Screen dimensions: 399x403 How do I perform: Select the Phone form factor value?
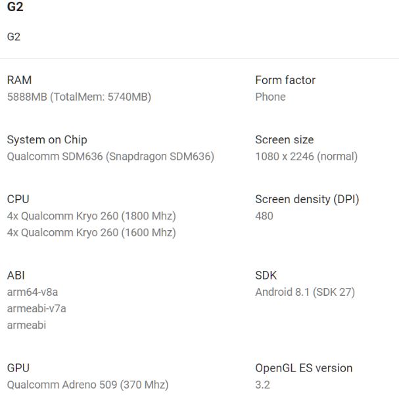tap(270, 97)
